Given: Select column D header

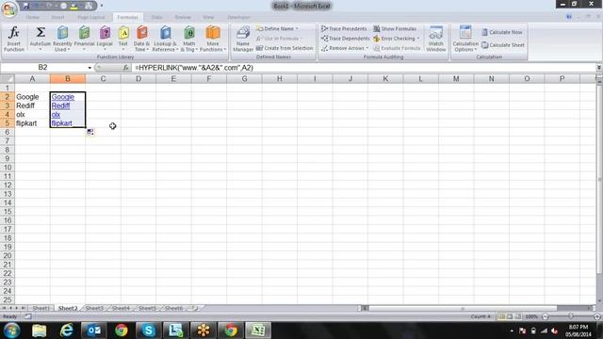Looking at the screenshot, I should (139, 79).
